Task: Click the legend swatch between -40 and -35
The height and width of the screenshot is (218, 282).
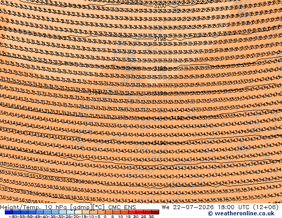Action: [47, 212]
